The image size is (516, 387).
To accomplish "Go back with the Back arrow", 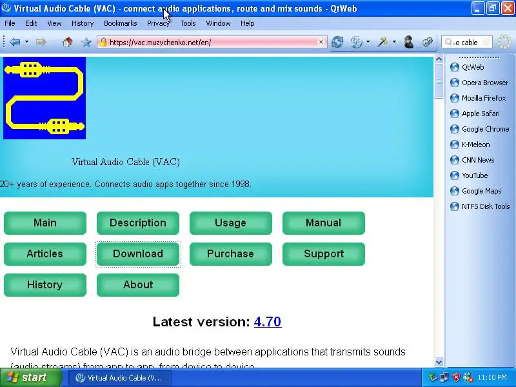I will click(15, 42).
